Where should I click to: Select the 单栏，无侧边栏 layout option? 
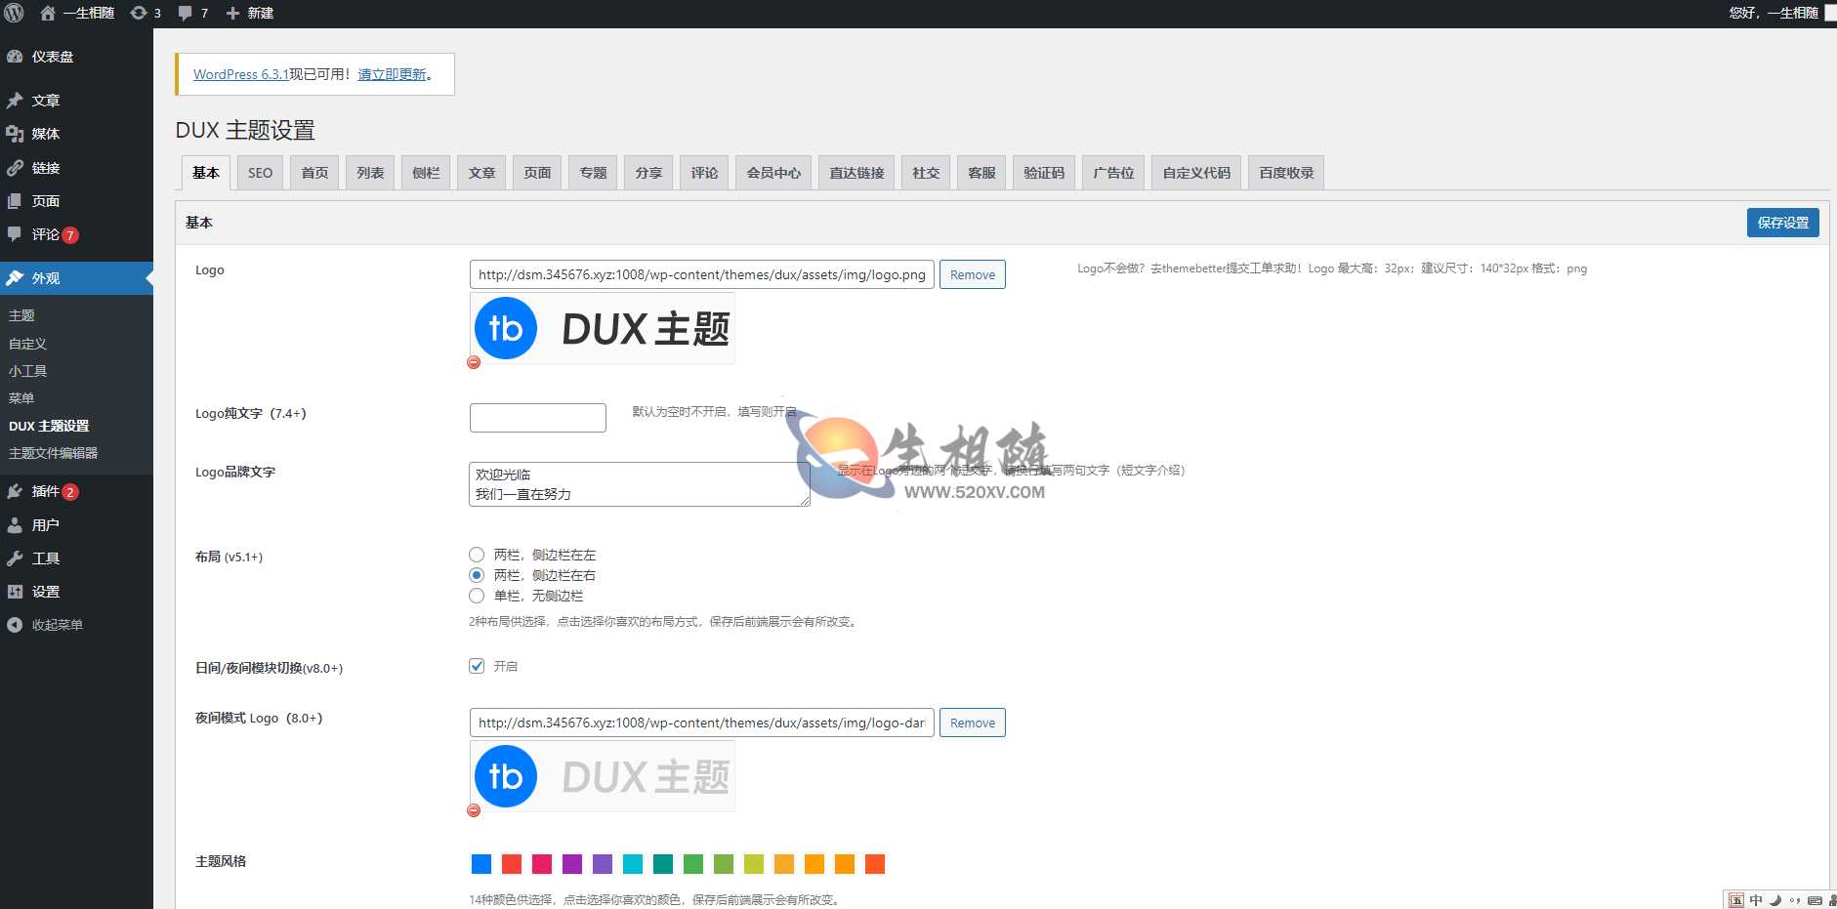click(478, 596)
